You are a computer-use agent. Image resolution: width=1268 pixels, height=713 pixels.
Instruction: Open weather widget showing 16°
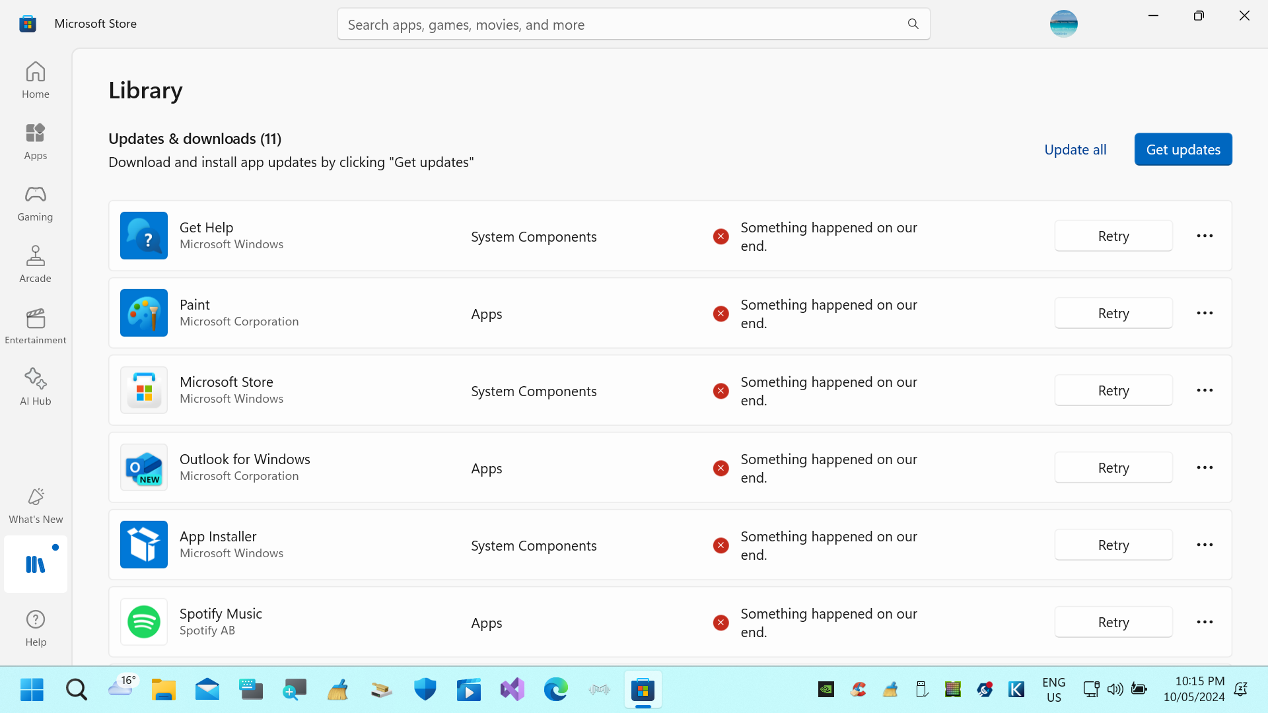123,687
